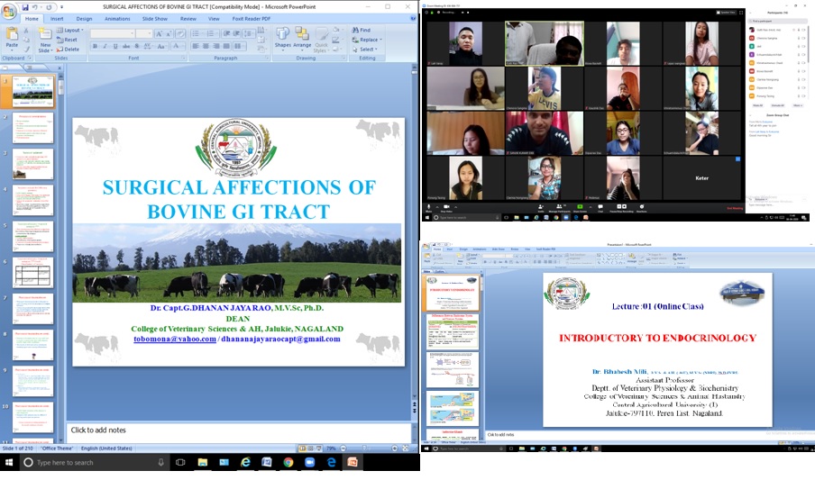The height and width of the screenshot is (480, 815).
Task: Click End Meeting in Zoom window
Action: pyautogui.click(x=735, y=208)
